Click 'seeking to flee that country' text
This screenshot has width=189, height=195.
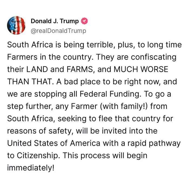(110, 119)
